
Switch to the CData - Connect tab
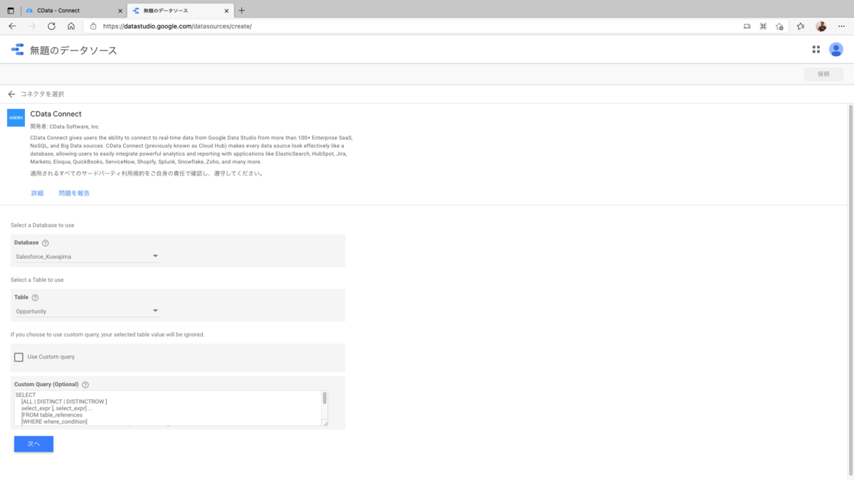[x=73, y=11]
